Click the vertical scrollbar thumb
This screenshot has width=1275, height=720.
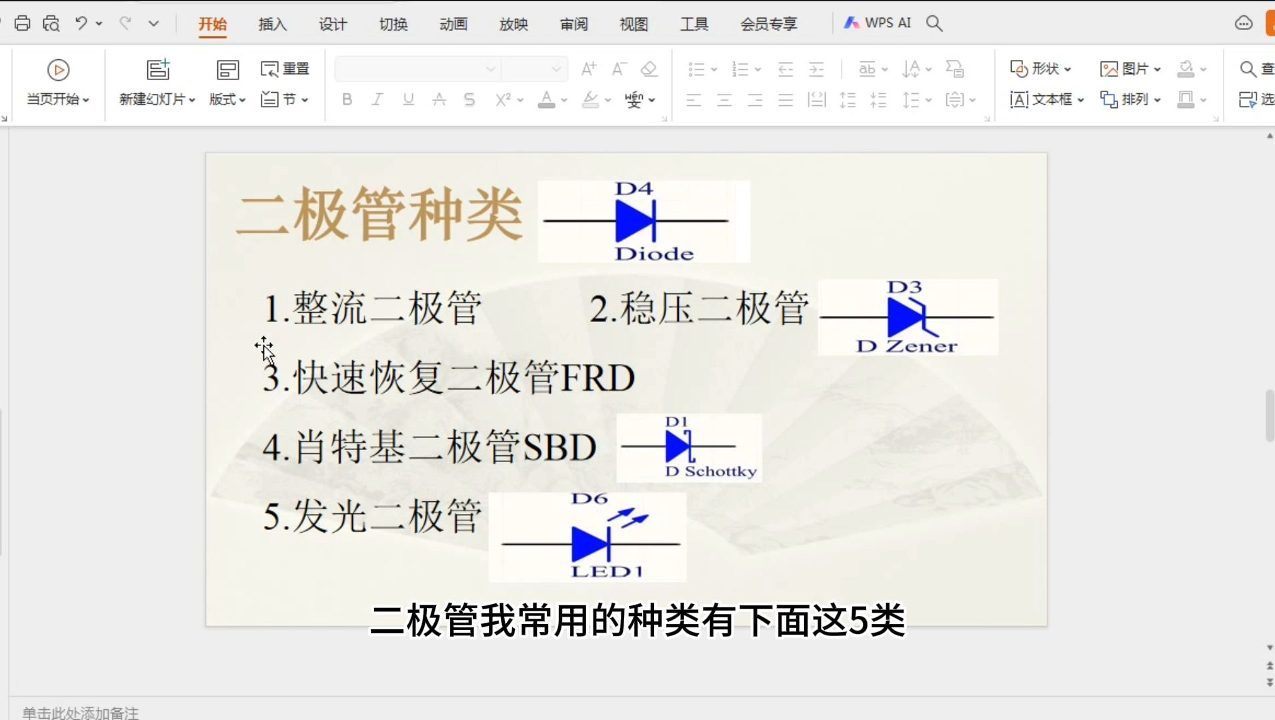pos(1270,415)
